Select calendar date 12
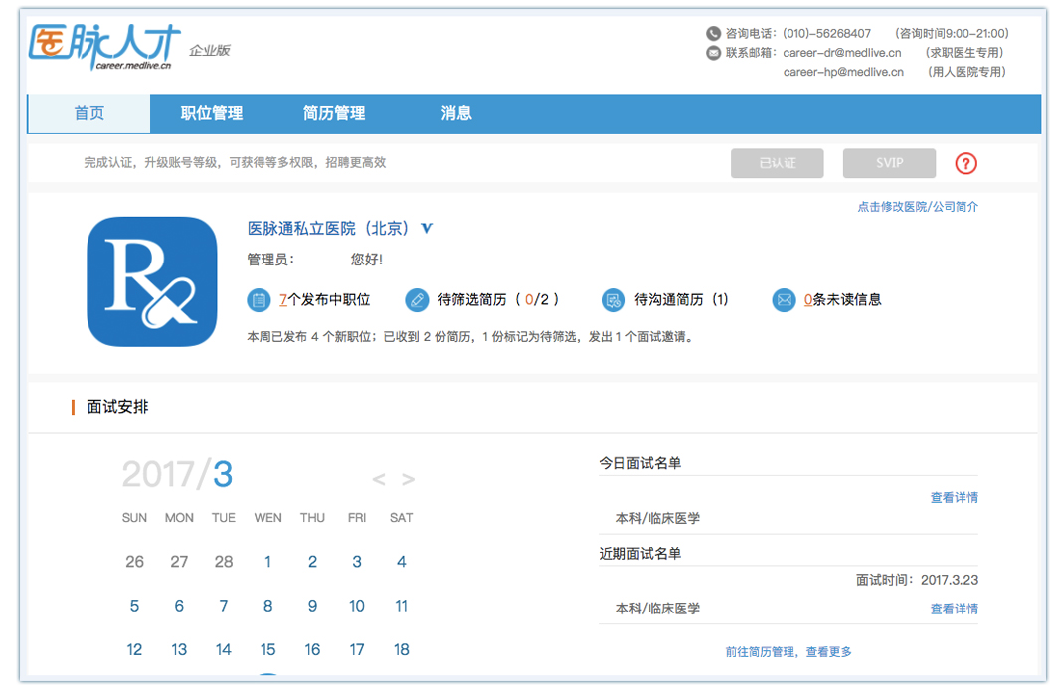 pyautogui.click(x=134, y=649)
